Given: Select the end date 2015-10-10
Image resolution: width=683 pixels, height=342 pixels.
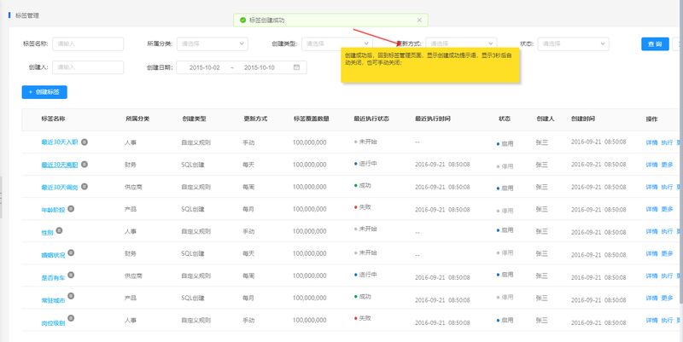Looking at the screenshot, I should coord(260,67).
